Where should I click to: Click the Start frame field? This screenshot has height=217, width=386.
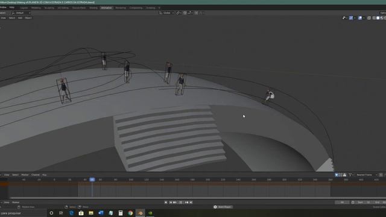[364, 203]
